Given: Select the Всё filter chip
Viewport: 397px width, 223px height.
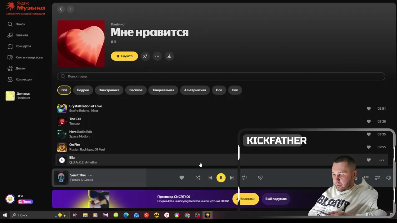Looking at the screenshot, I should coord(64,90).
